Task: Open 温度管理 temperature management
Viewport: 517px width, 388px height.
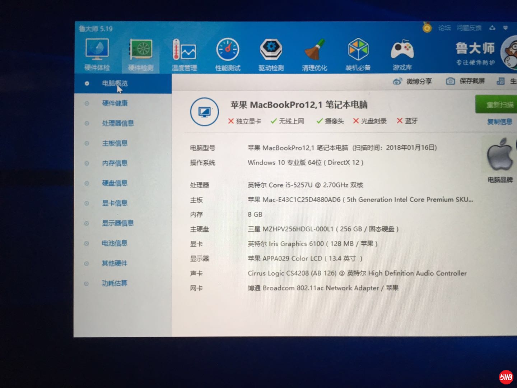Action: coord(184,54)
